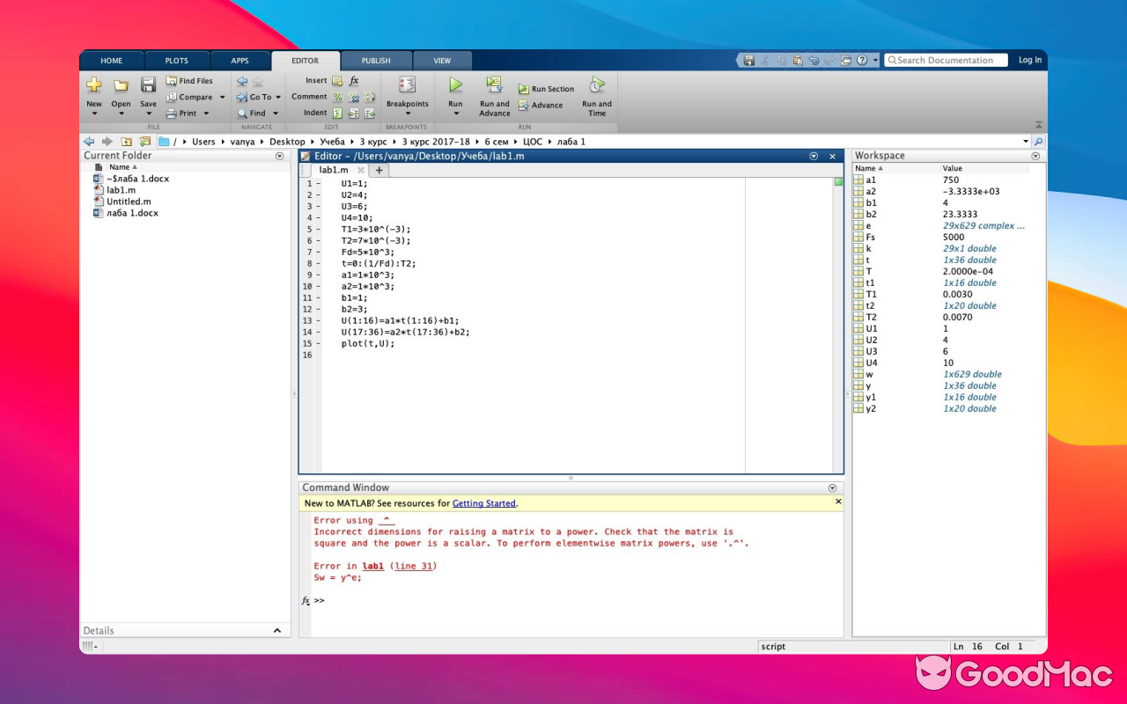This screenshot has height=704, width=1127.
Task: Click the Run Section icon
Action: [x=525, y=88]
